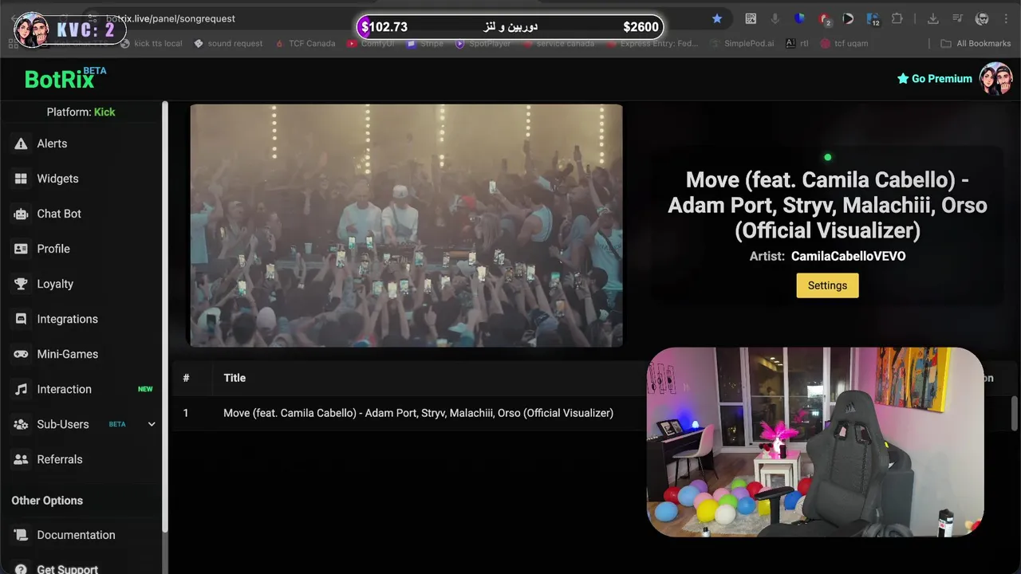Viewport: 1021px width, 574px height.
Task: Click the webcam overlay video
Action: click(814, 442)
